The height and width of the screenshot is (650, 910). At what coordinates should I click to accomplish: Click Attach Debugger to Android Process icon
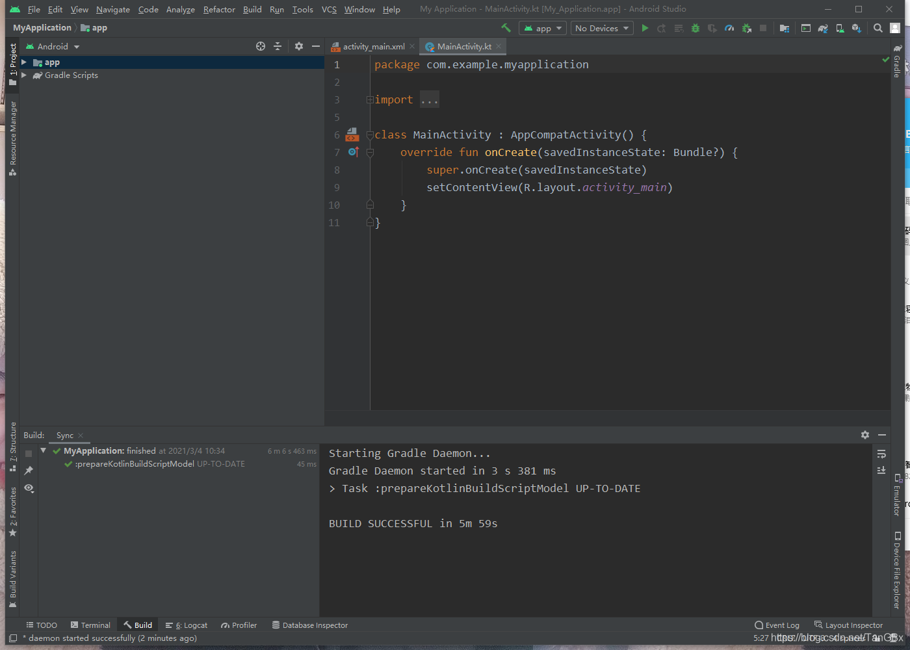pyautogui.click(x=746, y=28)
